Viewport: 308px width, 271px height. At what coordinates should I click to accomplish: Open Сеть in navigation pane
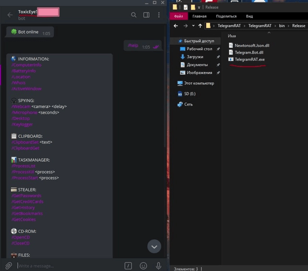pyautogui.click(x=185, y=104)
